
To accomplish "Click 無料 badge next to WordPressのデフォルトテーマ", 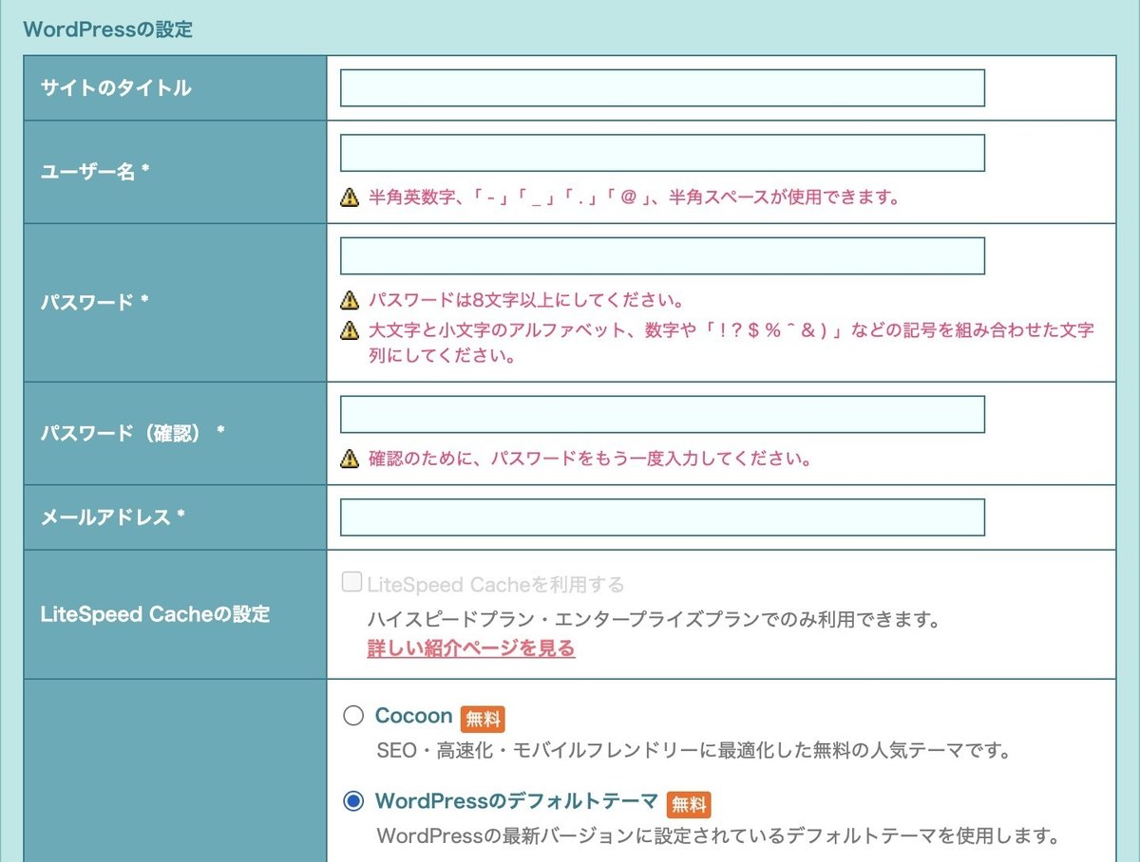I will coord(689,804).
